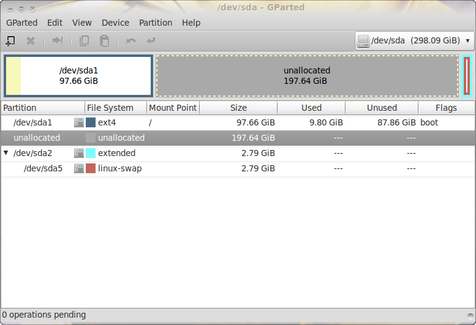Click the New partition toolbar icon

click(10, 40)
